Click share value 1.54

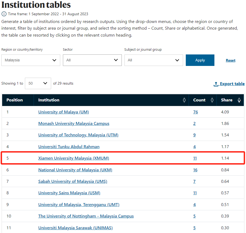click(225, 135)
